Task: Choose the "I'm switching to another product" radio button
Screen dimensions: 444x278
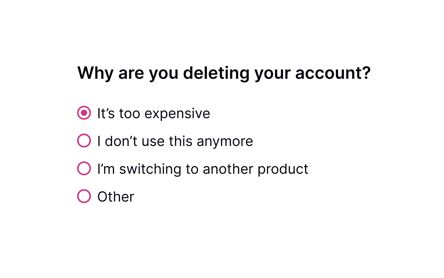Action: coord(84,168)
